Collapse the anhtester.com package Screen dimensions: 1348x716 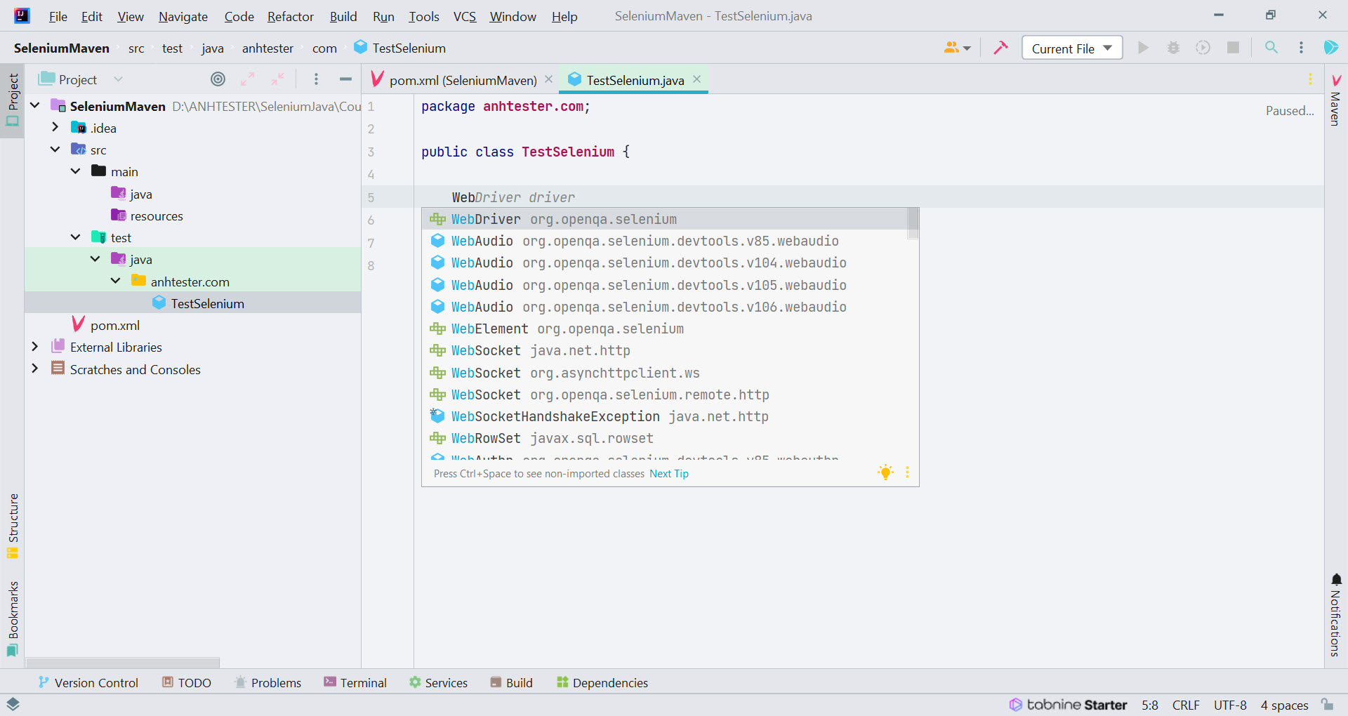click(116, 281)
